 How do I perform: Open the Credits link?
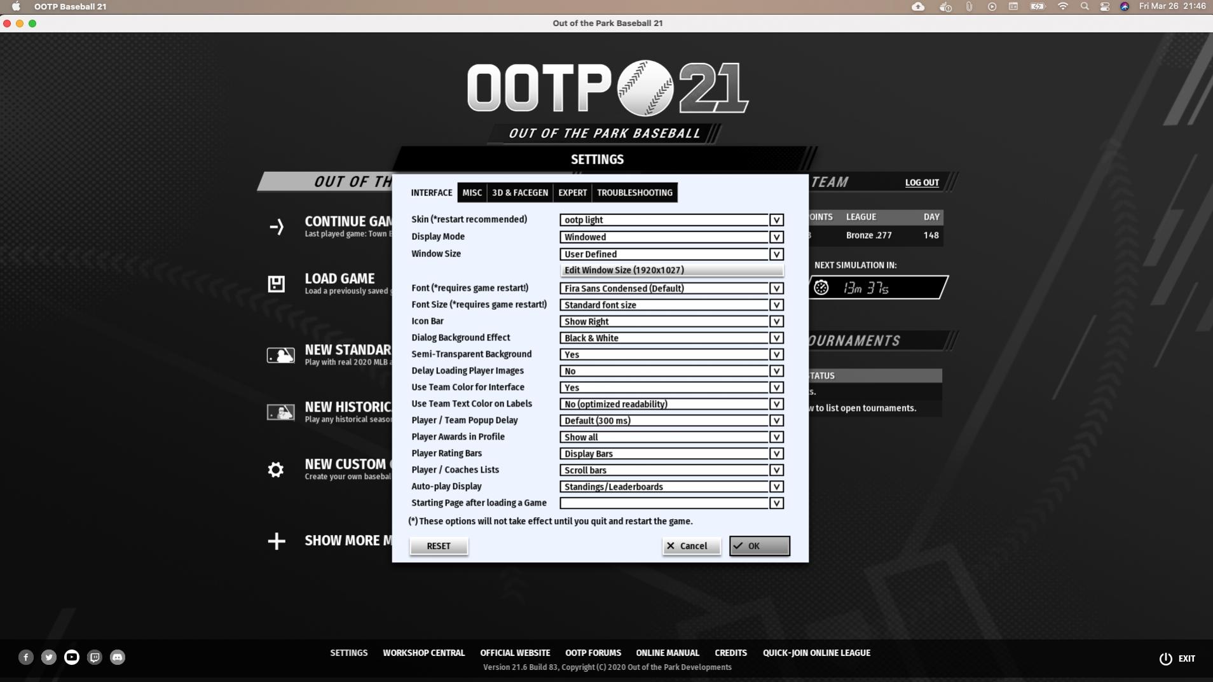[x=730, y=653]
